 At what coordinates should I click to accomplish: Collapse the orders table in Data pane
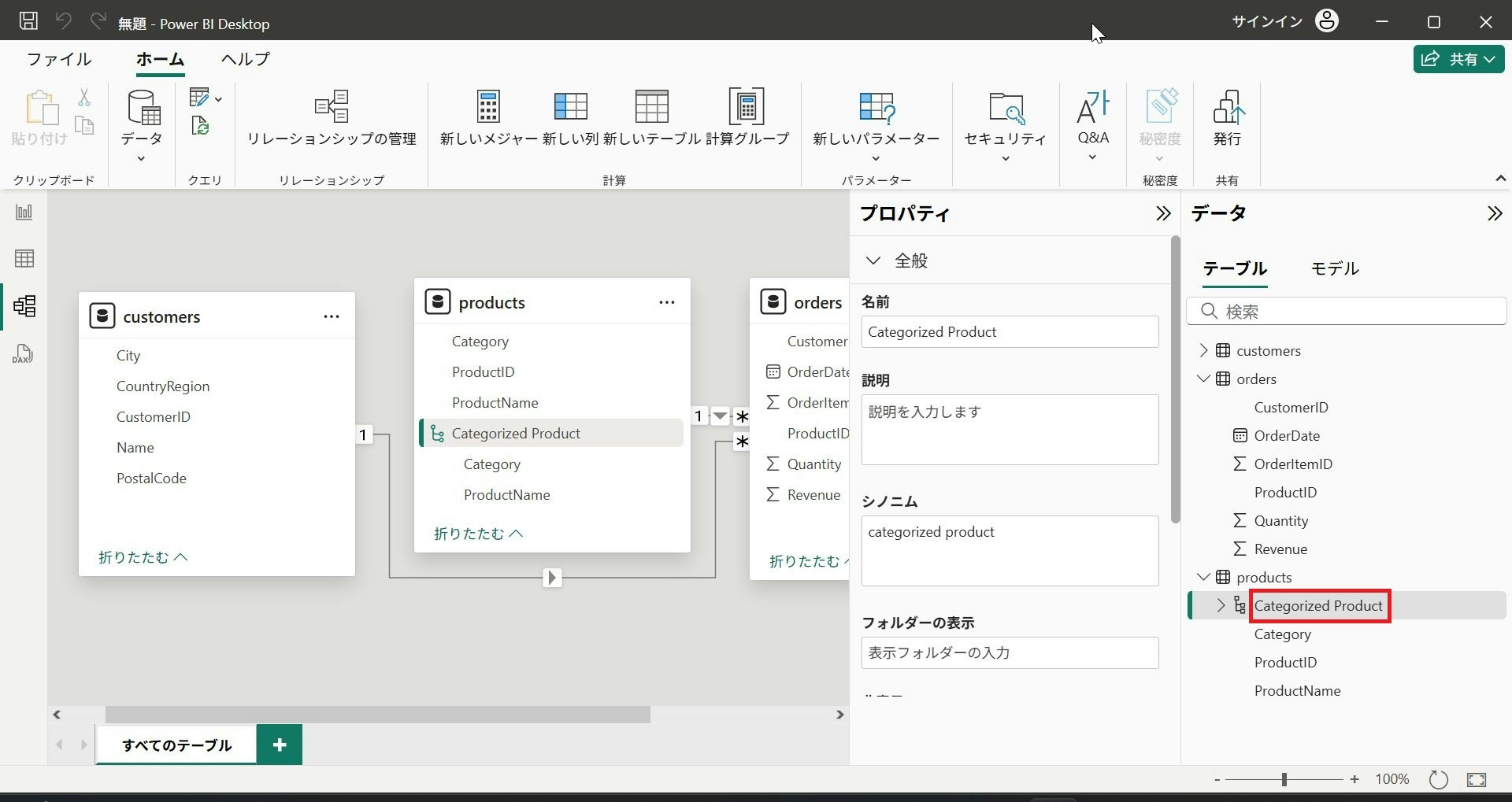1203,379
